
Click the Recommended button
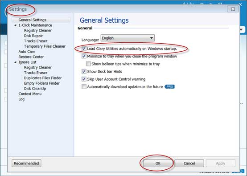pyautogui.click(x=26, y=163)
